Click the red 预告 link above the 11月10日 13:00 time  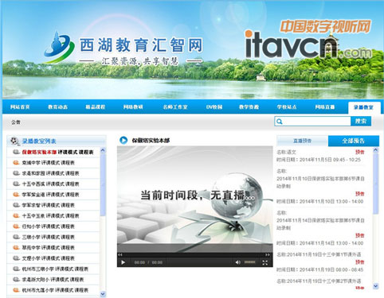tap(360, 194)
